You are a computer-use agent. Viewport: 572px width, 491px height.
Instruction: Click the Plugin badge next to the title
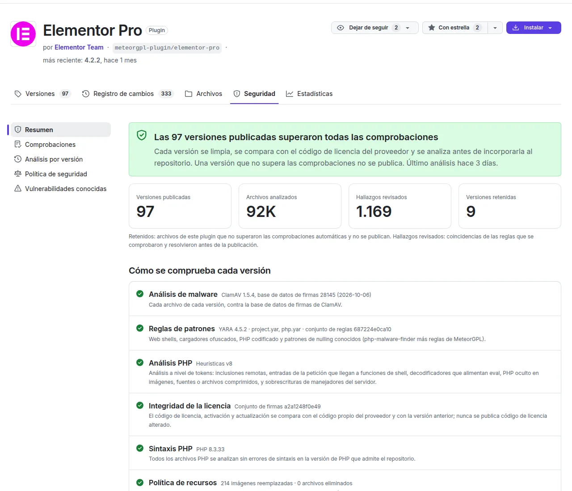(x=157, y=30)
